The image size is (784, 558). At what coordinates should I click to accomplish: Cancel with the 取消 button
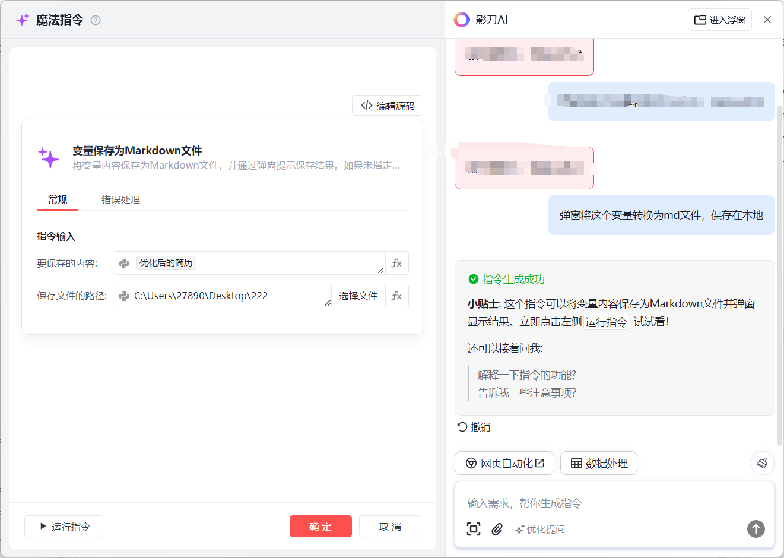[390, 527]
